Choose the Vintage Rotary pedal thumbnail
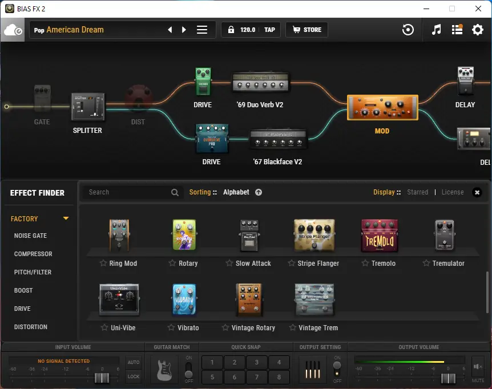 (x=249, y=300)
